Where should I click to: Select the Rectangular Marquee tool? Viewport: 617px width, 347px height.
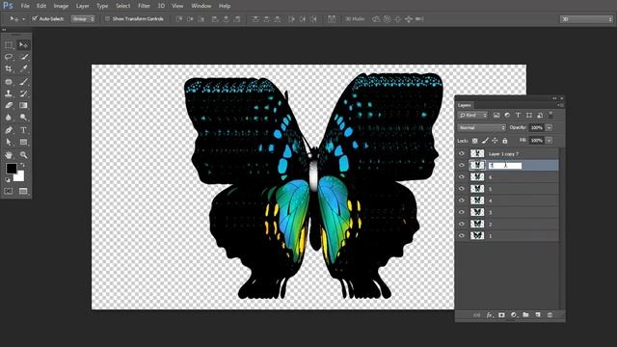9,45
